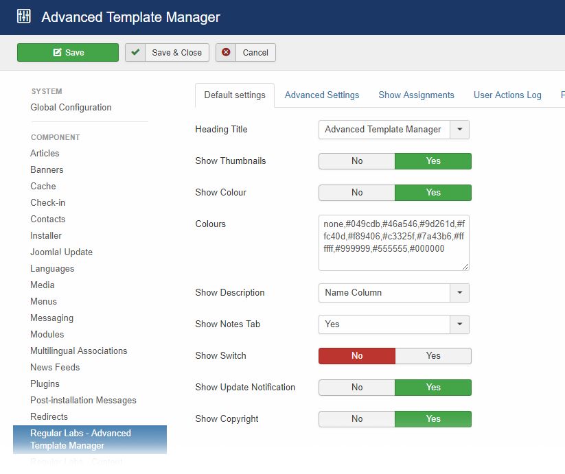Viewport: 565px width, 474px height.
Task: Open the User Actions Log tab
Action: click(x=507, y=95)
